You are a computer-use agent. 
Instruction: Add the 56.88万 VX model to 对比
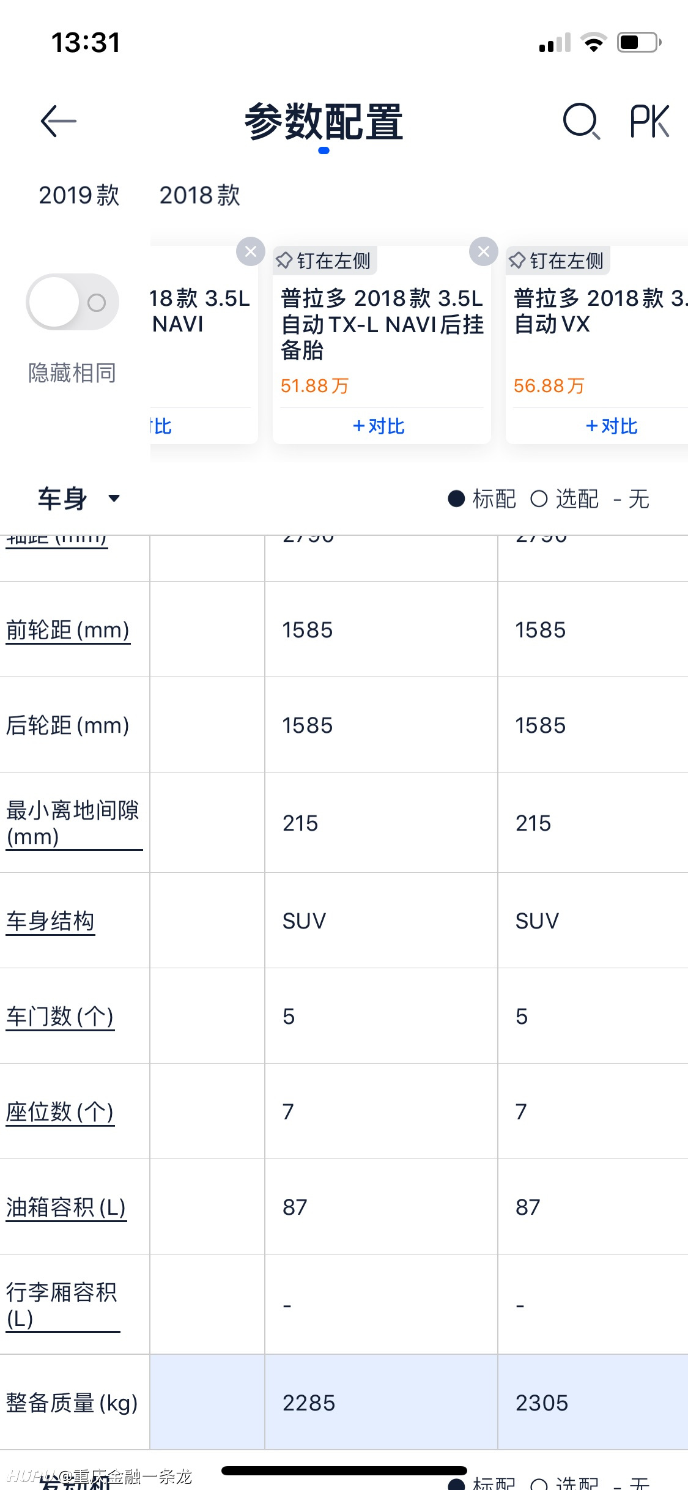point(612,426)
